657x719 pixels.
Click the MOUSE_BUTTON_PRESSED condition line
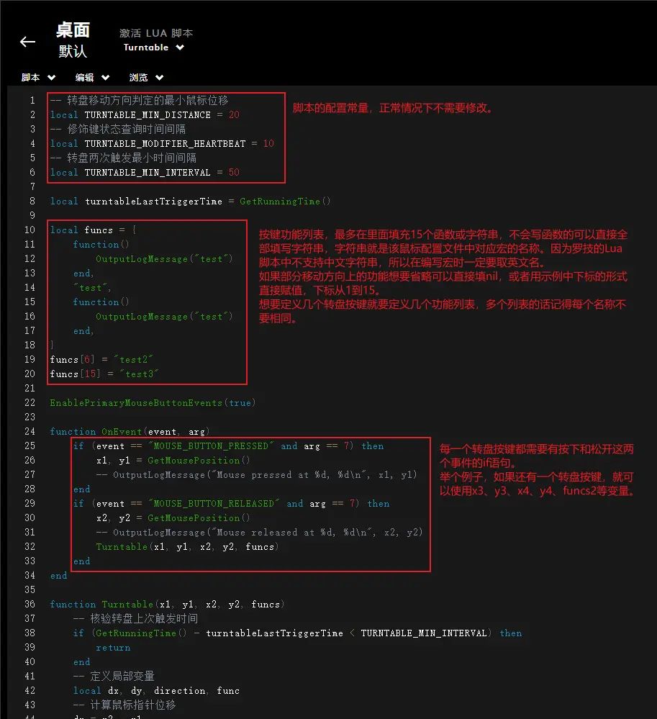pos(228,446)
